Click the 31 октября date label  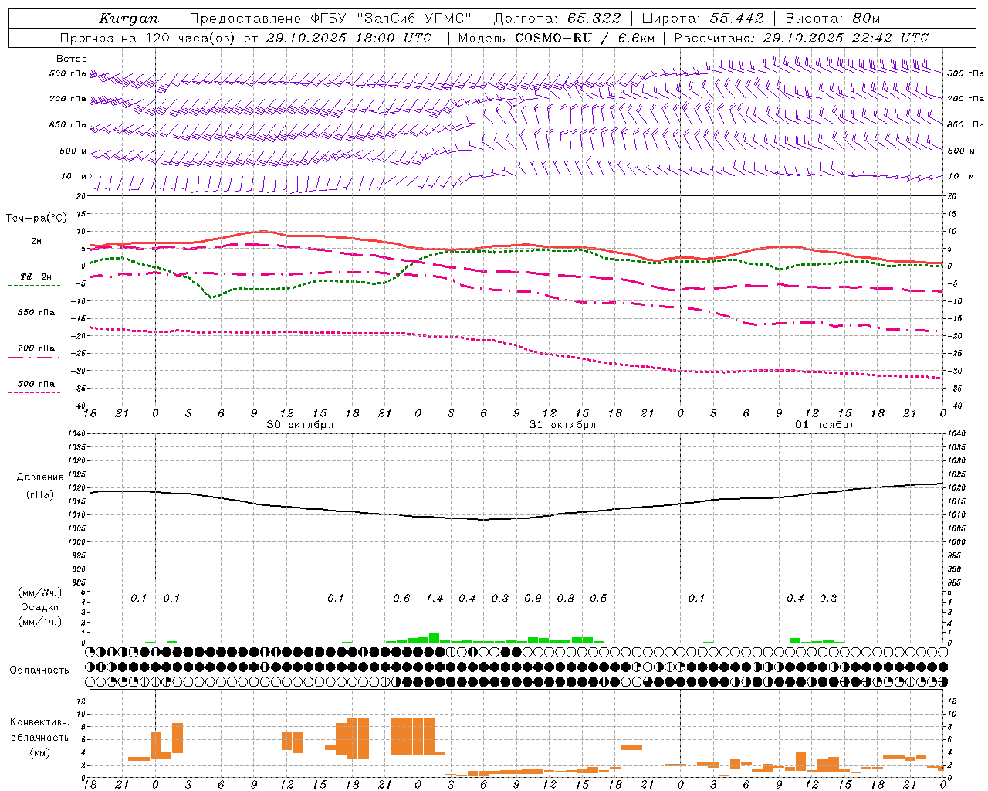coord(563,425)
